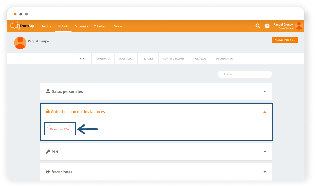315x188 pixels.
Task: Expand the PIN section arrow
Action: point(265,152)
